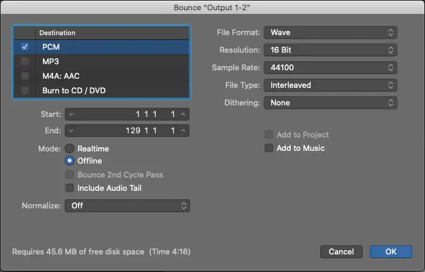Check Include Audio Tail option
This screenshot has height=272, width=425.
tap(70, 188)
